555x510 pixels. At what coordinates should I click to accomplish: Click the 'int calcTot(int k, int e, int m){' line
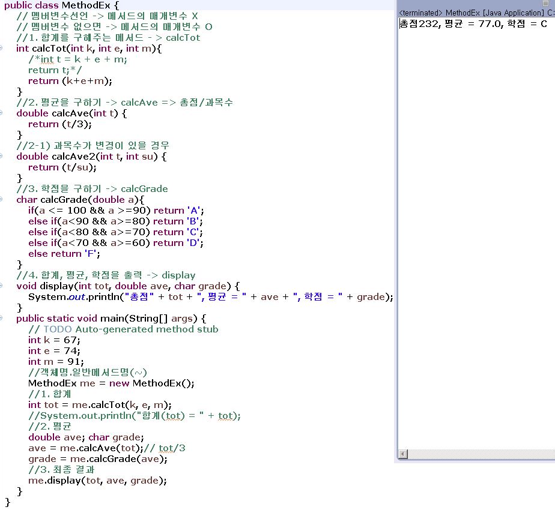click(x=89, y=49)
